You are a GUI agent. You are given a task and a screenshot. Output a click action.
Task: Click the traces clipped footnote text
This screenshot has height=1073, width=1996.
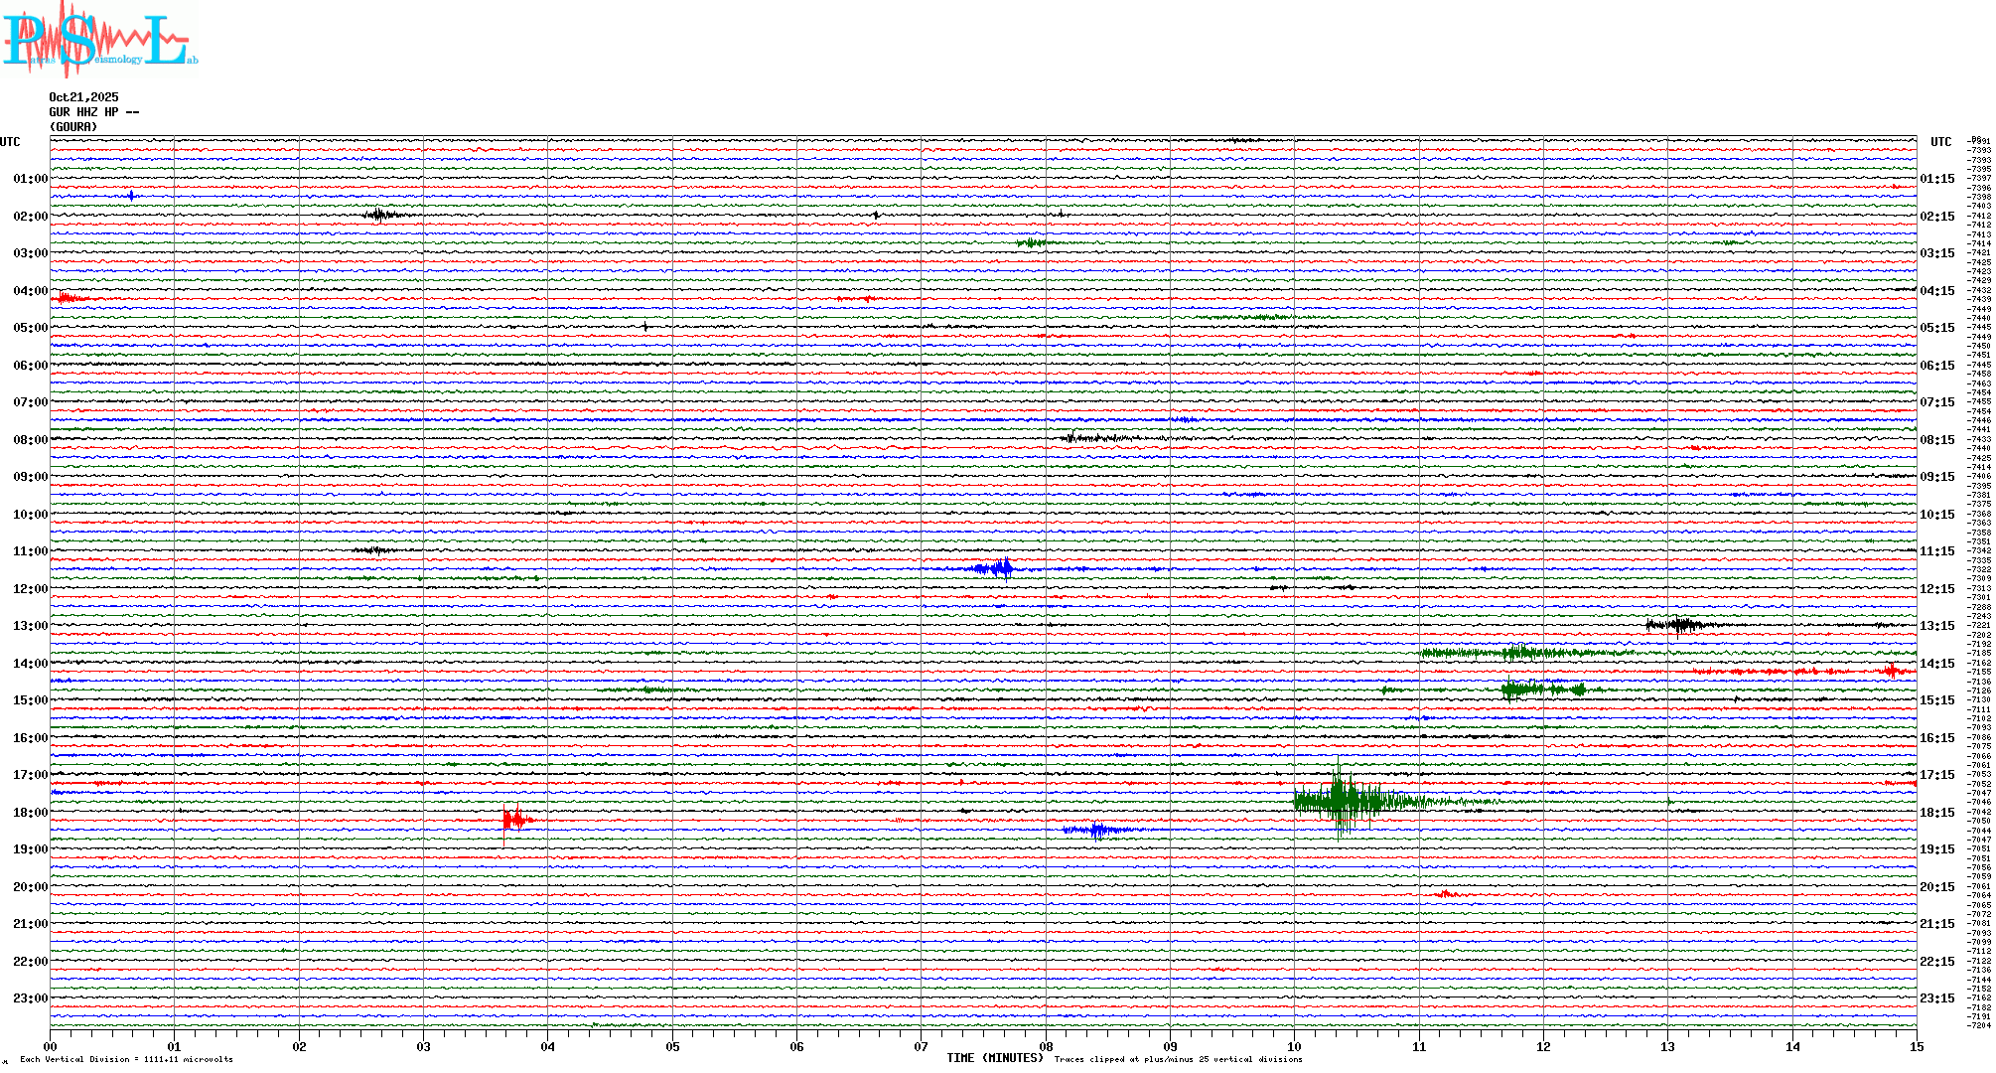tap(1178, 1059)
